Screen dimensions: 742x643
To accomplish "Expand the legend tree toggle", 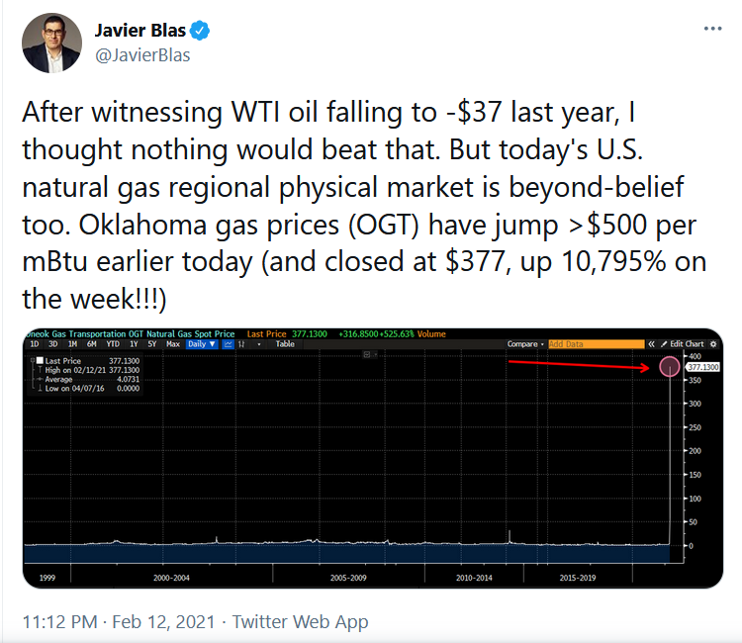I will pyautogui.click(x=32, y=361).
